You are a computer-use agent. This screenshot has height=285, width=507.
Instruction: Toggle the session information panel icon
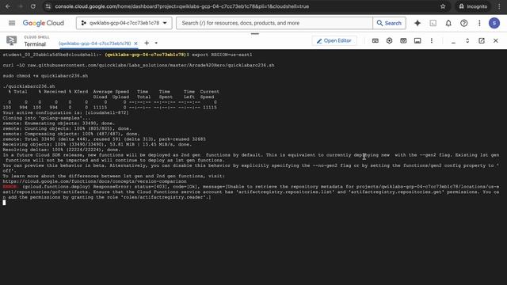417,40
